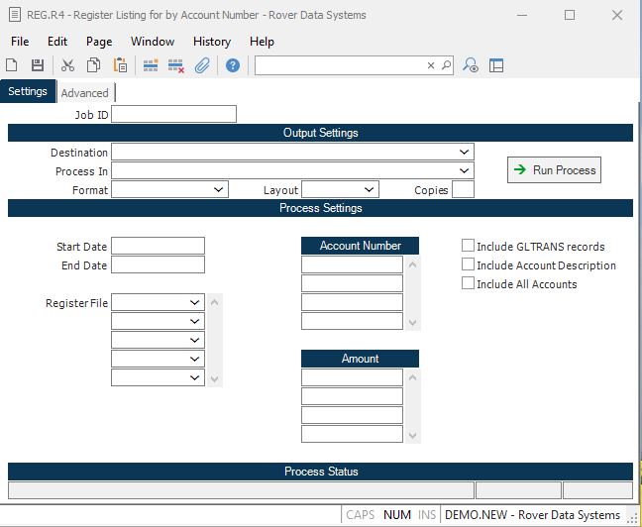Screen dimensions: 642x527
Task: Expand the Destination dropdown
Action: (465, 153)
